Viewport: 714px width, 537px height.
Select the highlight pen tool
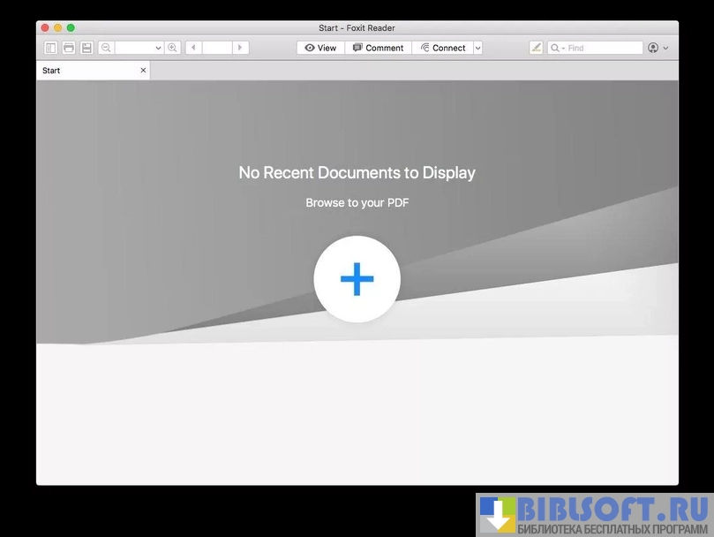coord(537,48)
